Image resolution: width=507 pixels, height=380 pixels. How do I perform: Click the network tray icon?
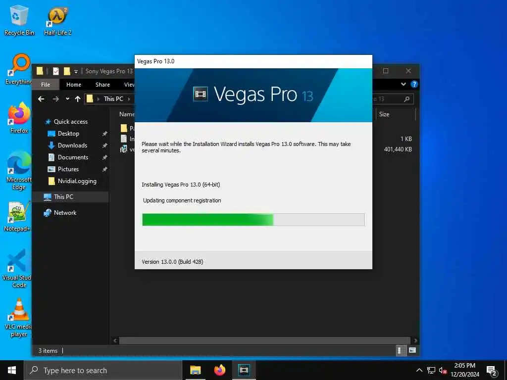[x=431, y=370]
